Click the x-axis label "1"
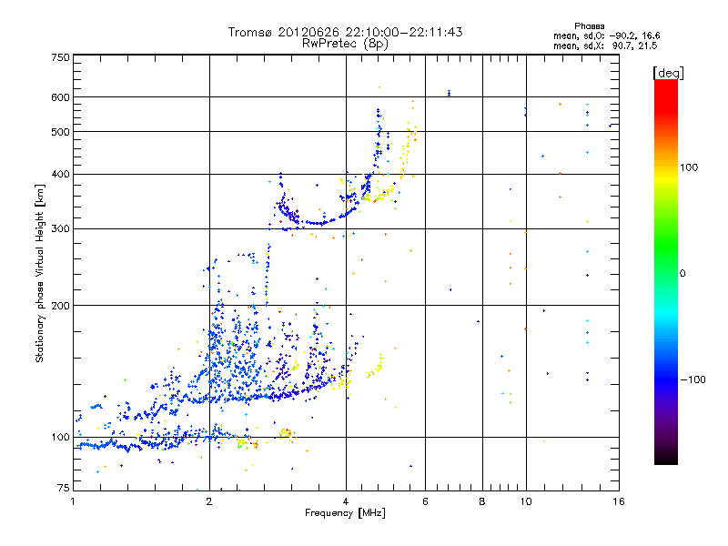728x546 pixels. click(x=74, y=501)
